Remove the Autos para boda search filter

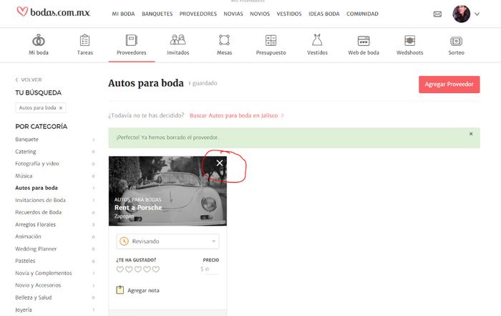tap(61, 108)
